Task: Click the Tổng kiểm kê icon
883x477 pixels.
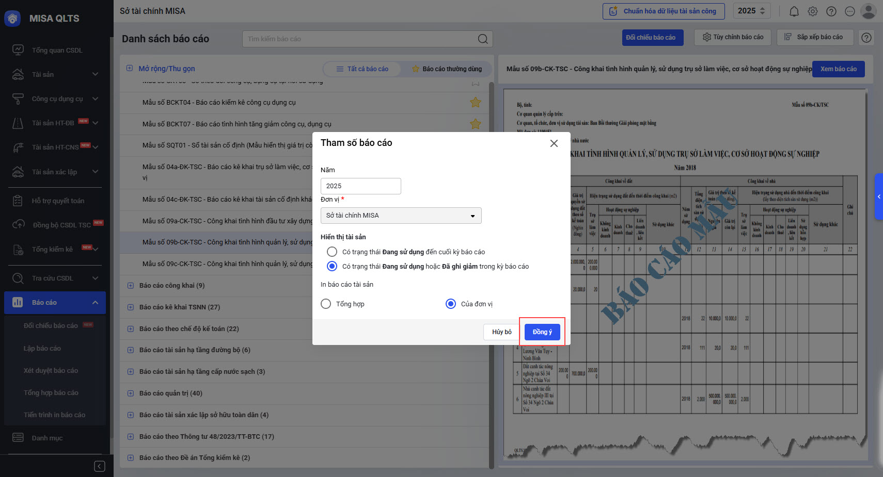Action: [18, 249]
